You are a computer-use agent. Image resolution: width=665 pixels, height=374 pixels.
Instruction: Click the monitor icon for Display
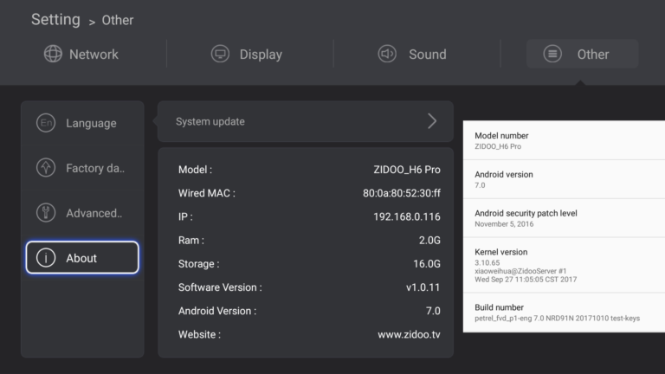tap(220, 54)
